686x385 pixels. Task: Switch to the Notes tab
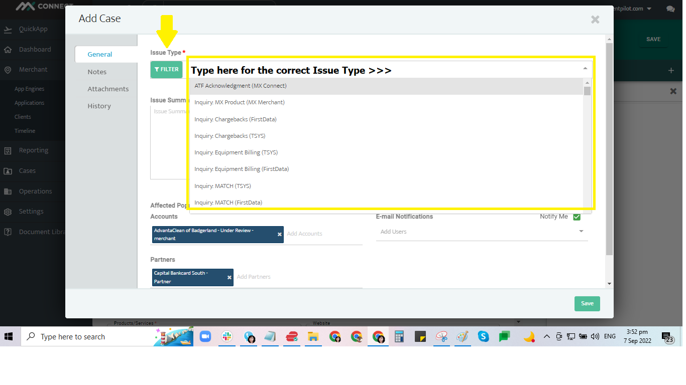pos(97,72)
